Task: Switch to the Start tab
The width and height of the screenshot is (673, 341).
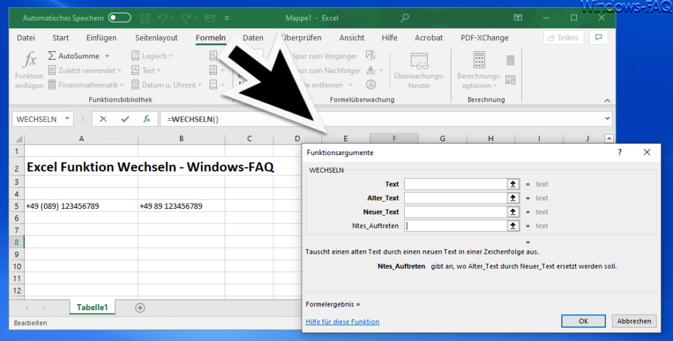Action: click(x=60, y=37)
